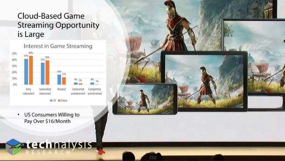Click the presenter's red sneakers on stage
Screen dimensions: 285x161
click(x=101, y=151)
